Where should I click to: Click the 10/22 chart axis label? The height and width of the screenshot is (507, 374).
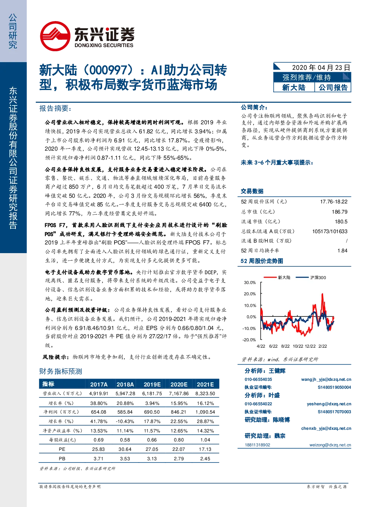(298, 346)
